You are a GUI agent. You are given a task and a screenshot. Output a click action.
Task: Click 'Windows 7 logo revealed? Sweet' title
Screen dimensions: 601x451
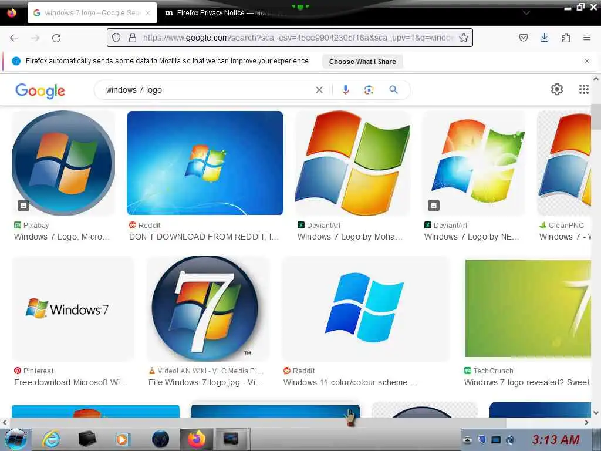coord(527,382)
